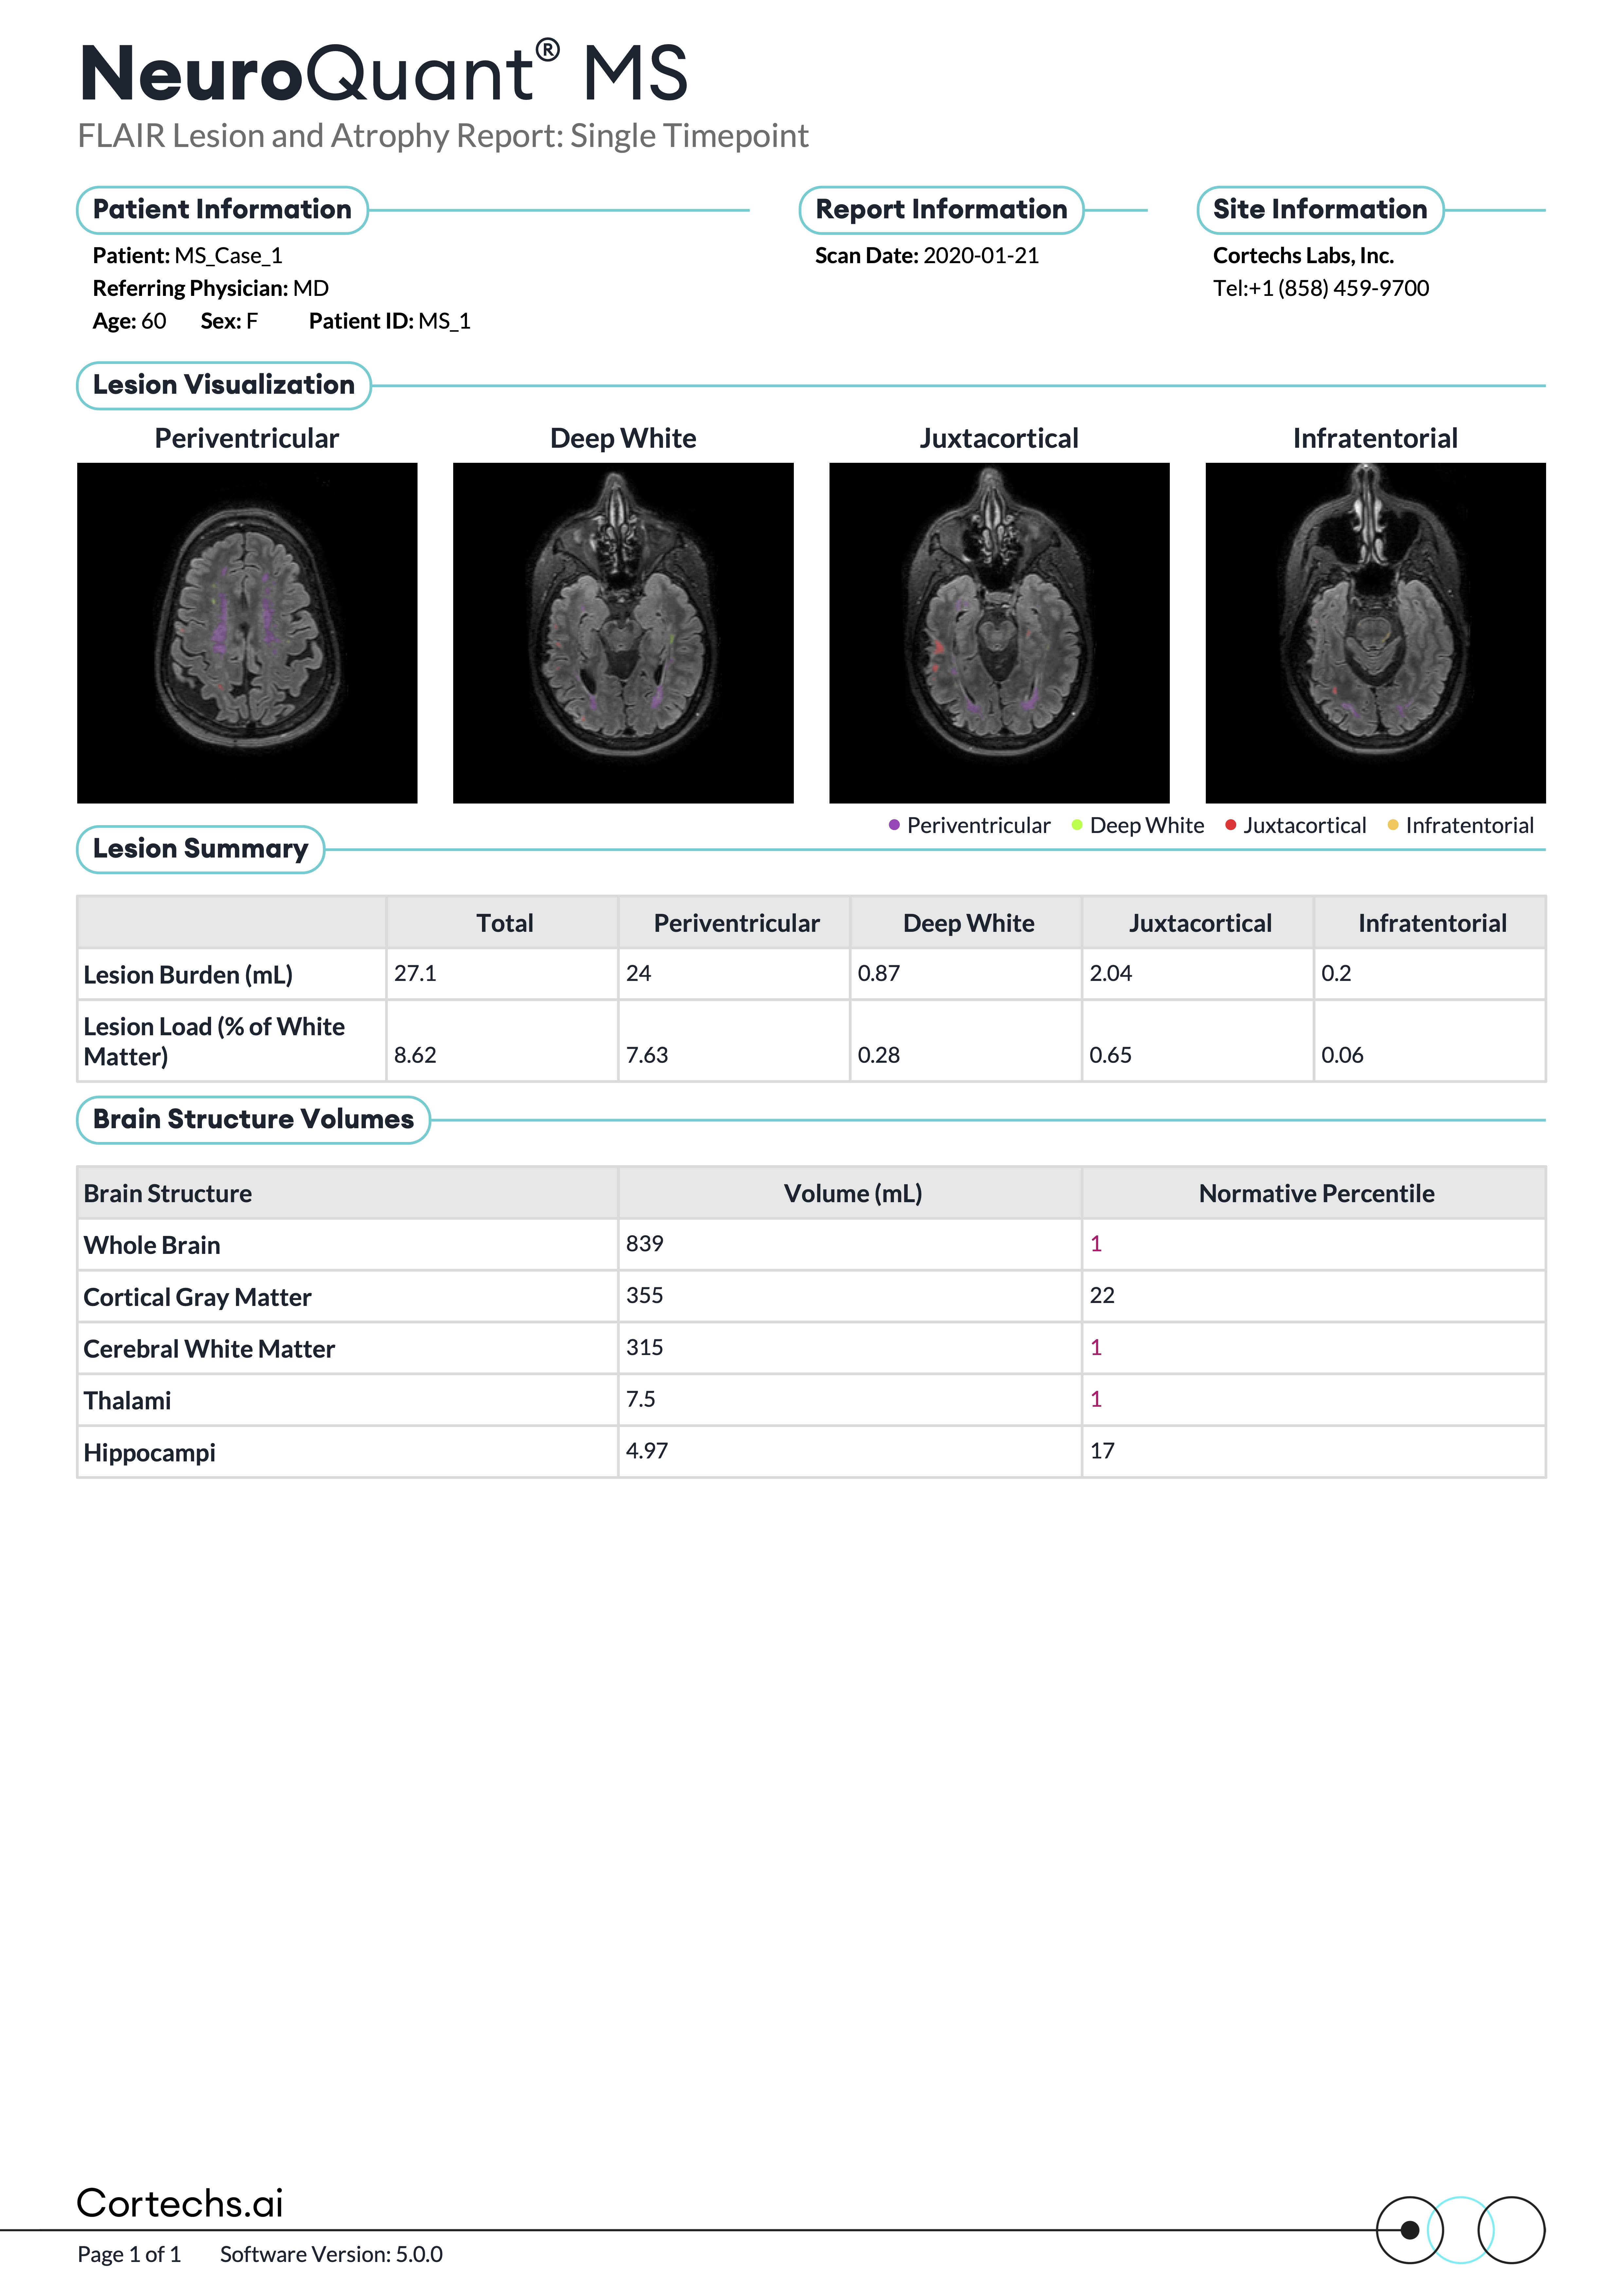Select the Thalami row label
The image size is (1623, 2296).
tap(127, 1401)
